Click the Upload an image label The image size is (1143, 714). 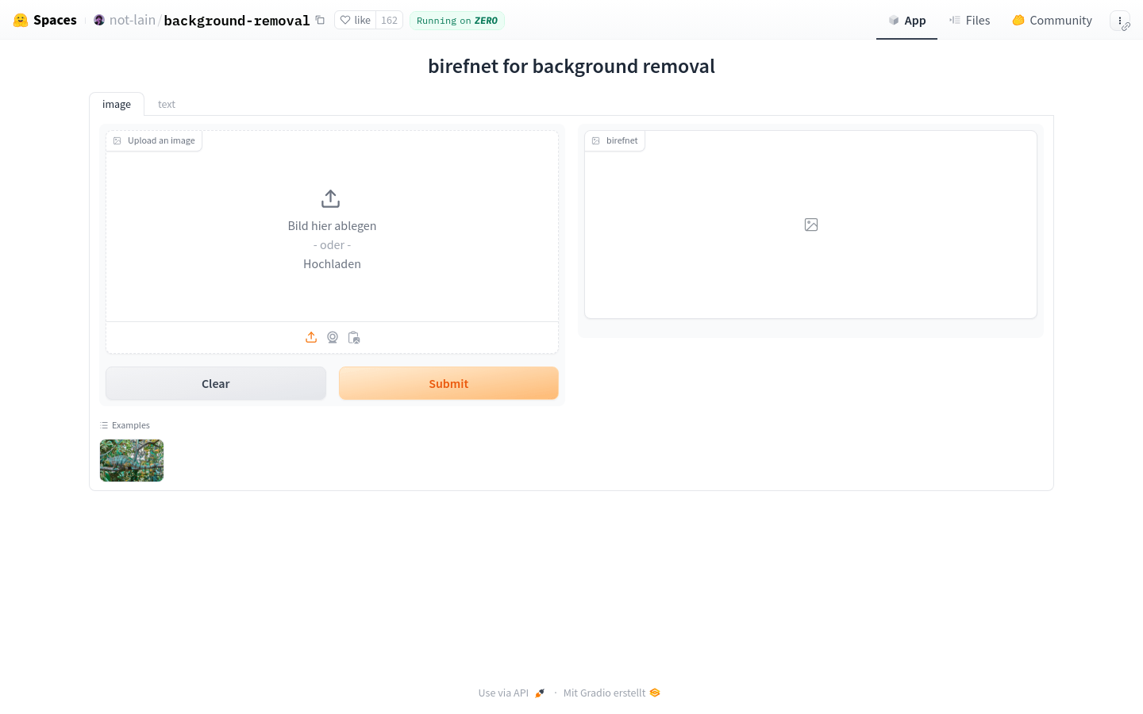pyautogui.click(x=154, y=140)
